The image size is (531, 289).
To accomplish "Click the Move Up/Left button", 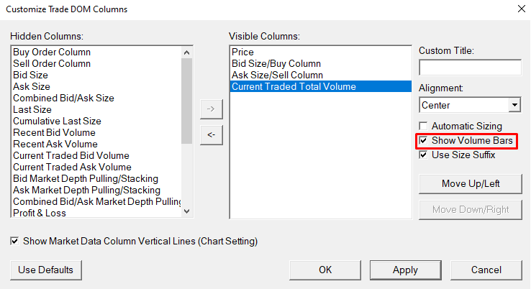I will pyautogui.click(x=471, y=183).
